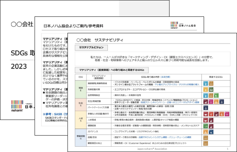Click the vision statement paragraph starting 私たちは
This screenshot has height=152, width=237.
pyautogui.click(x=153, y=59)
